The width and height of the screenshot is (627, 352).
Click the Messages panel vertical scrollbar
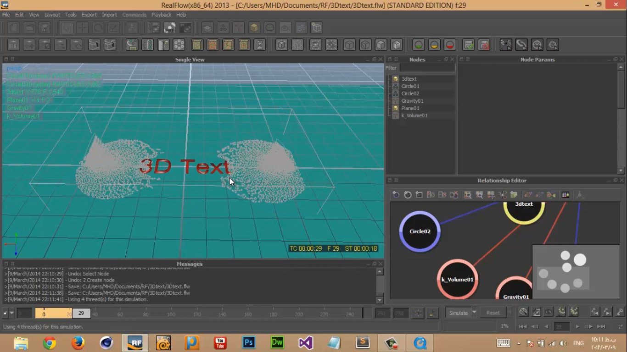coord(380,286)
